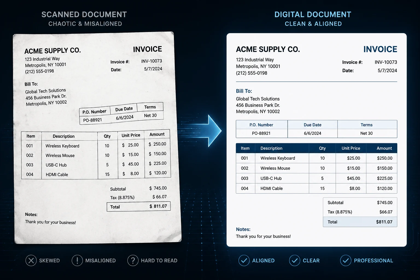Click Tax (8.875%) in the digital document

point(340,212)
